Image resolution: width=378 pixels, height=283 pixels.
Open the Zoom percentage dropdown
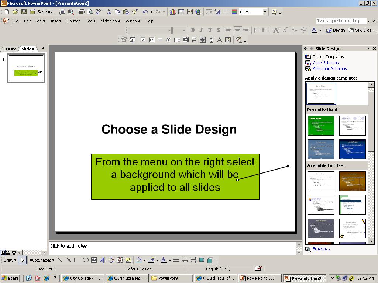coord(265,11)
